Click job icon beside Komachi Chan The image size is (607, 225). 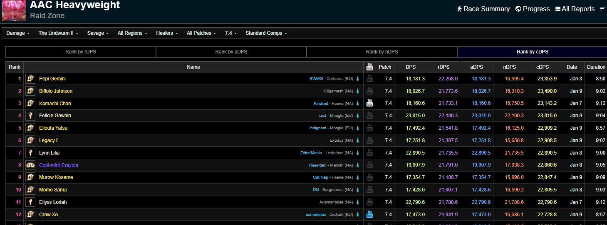point(30,103)
